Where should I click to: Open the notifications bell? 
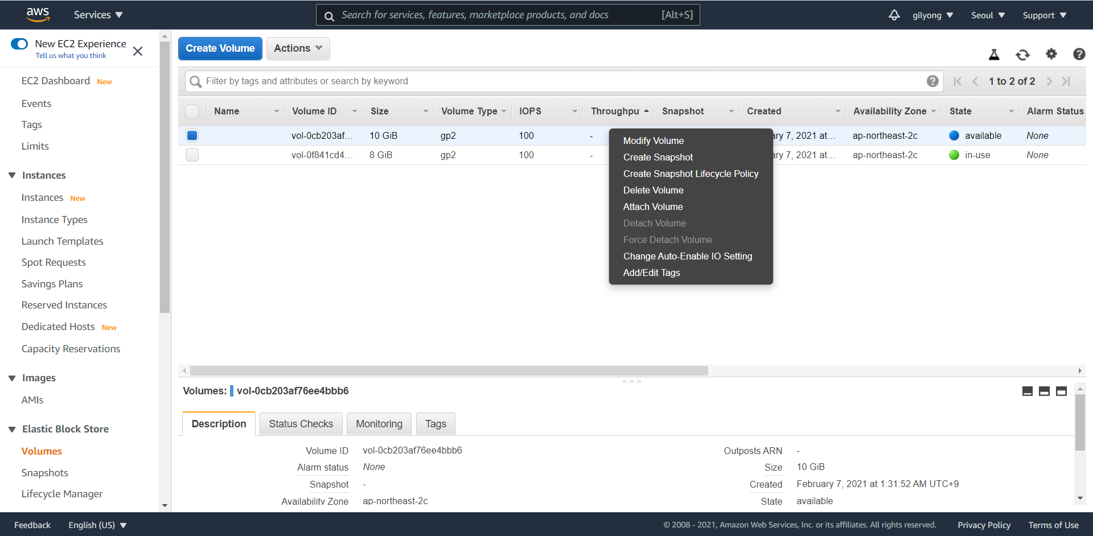[x=894, y=15]
